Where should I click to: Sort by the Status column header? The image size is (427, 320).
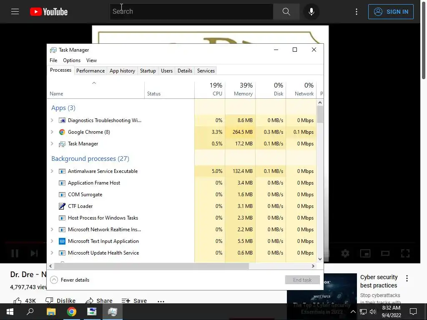pyautogui.click(x=170, y=90)
